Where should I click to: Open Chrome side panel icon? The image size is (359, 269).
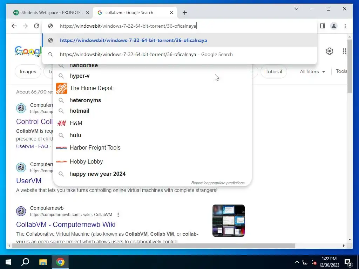point(323,26)
